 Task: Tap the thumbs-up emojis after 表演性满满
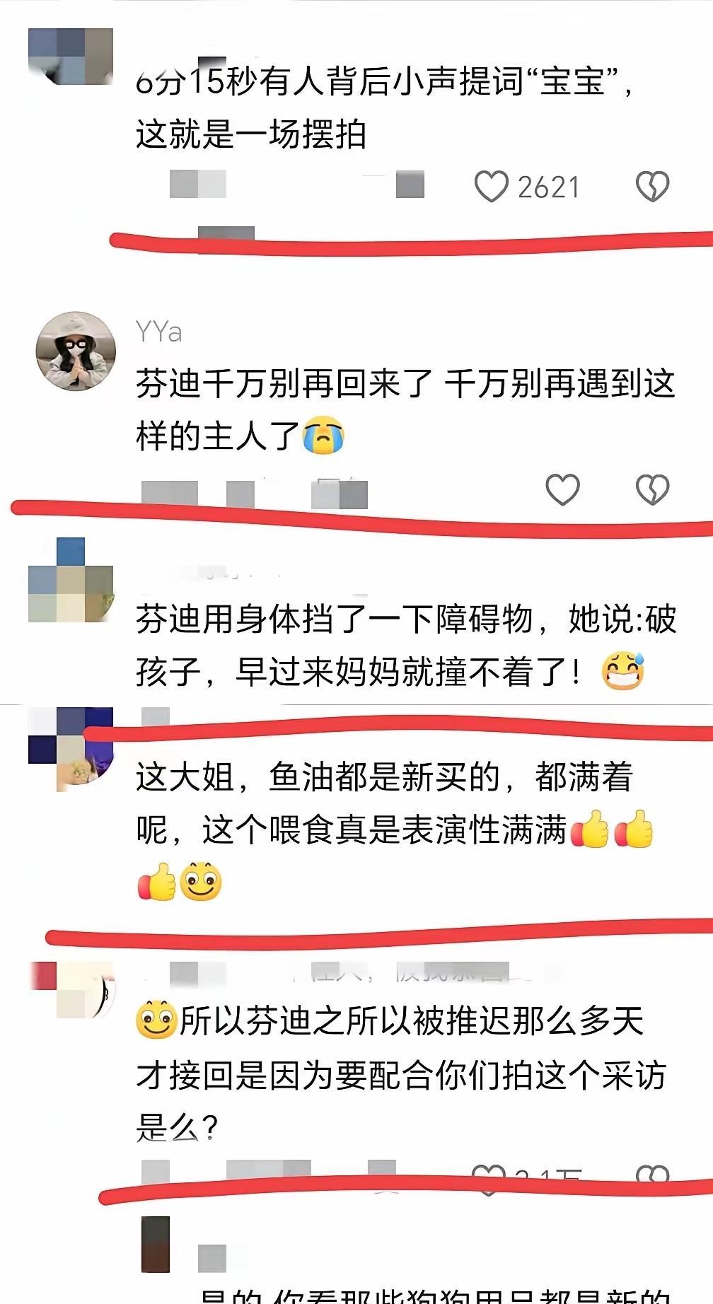point(611,829)
